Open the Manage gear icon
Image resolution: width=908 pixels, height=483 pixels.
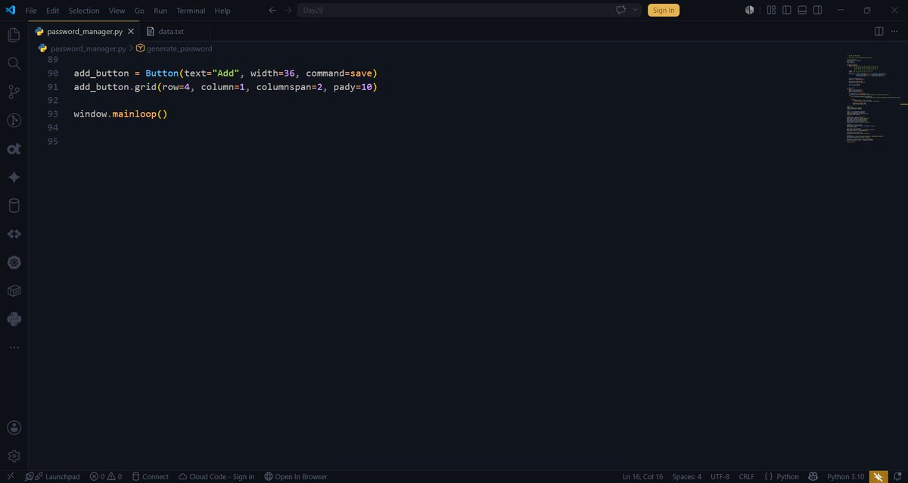[14, 456]
